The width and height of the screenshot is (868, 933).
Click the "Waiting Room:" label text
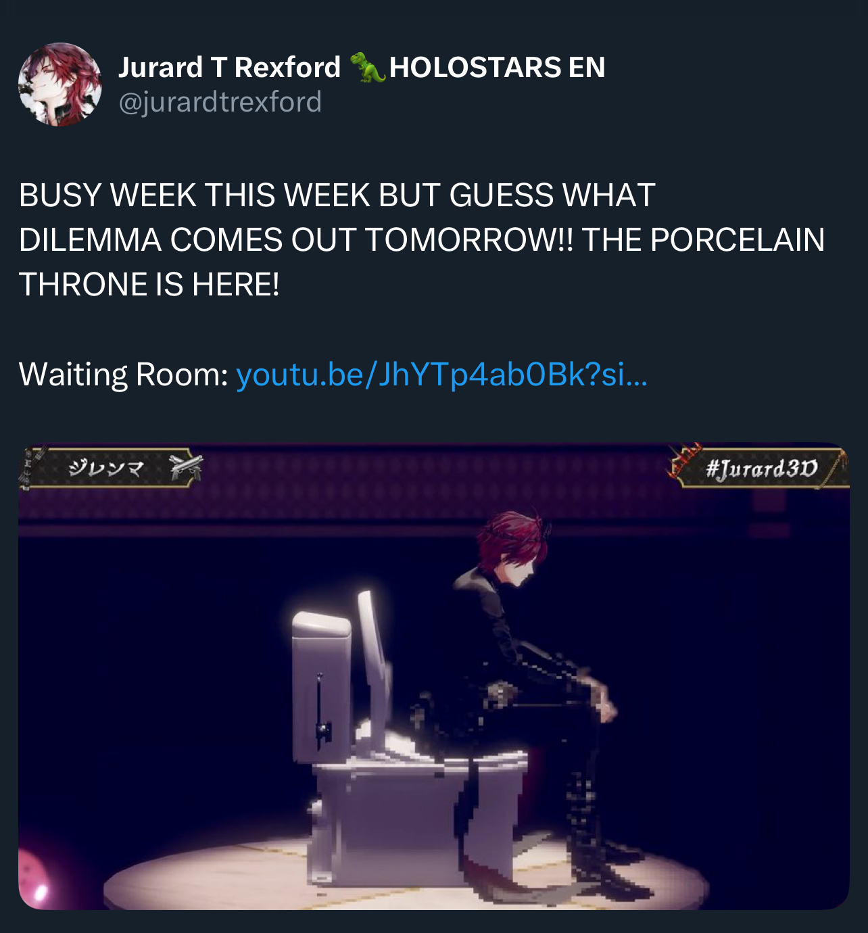pyautogui.click(x=124, y=375)
